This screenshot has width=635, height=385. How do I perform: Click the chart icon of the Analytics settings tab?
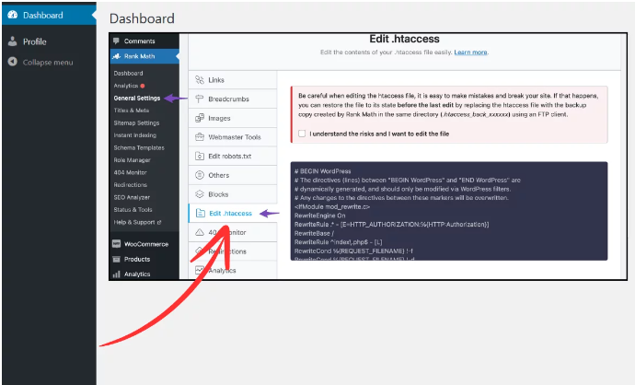point(200,270)
